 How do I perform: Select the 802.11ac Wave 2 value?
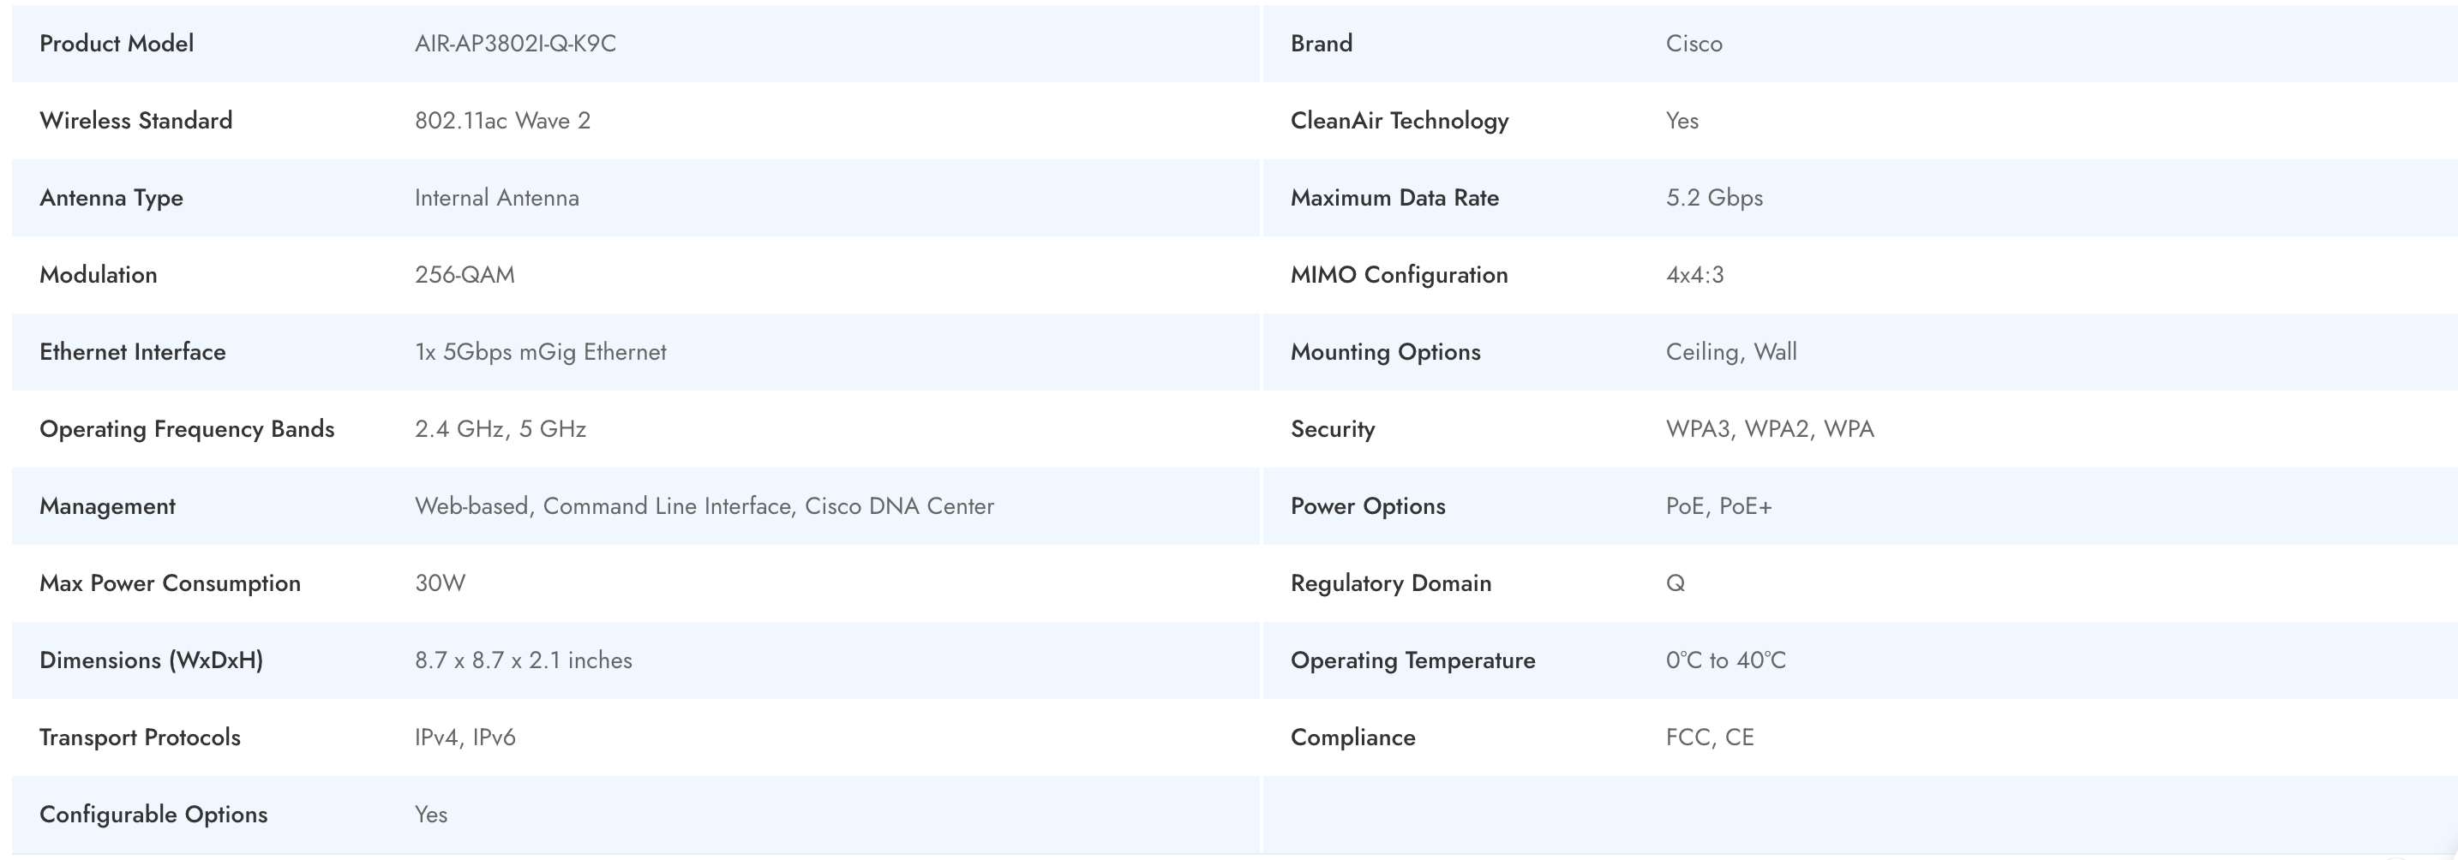pos(502,121)
